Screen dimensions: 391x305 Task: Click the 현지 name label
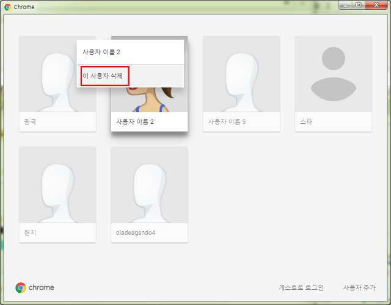click(x=30, y=232)
